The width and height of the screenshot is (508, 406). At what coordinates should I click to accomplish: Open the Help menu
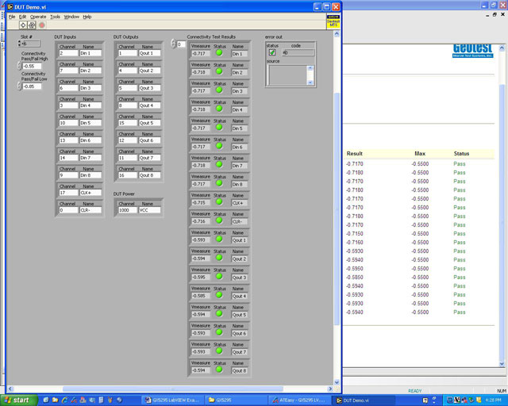87,17
